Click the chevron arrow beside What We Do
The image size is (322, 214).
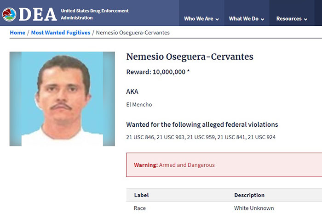[x=262, y=19]
